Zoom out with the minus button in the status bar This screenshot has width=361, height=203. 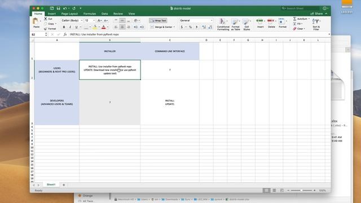pyautogui.click(x=288, y=191)
